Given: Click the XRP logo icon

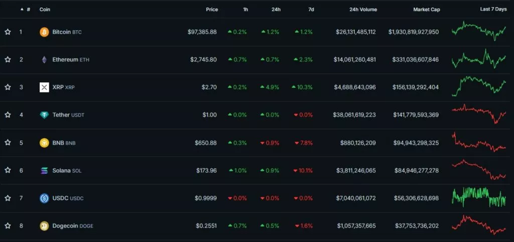Looking at the screenshot, I should point(44,87).
